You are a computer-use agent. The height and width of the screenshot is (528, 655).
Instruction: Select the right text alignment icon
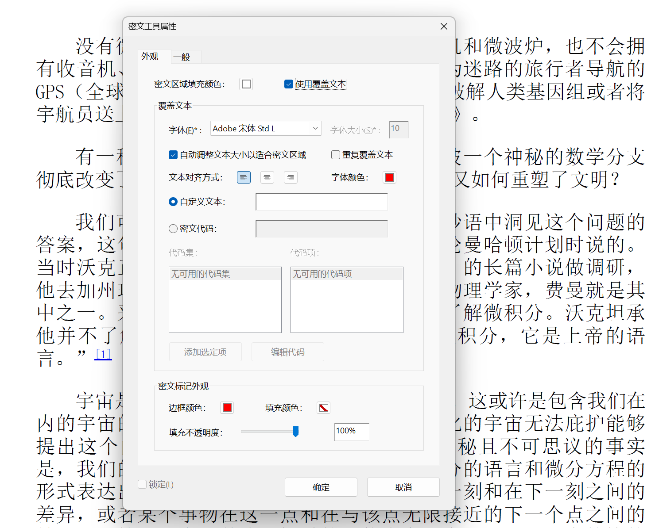291,177
